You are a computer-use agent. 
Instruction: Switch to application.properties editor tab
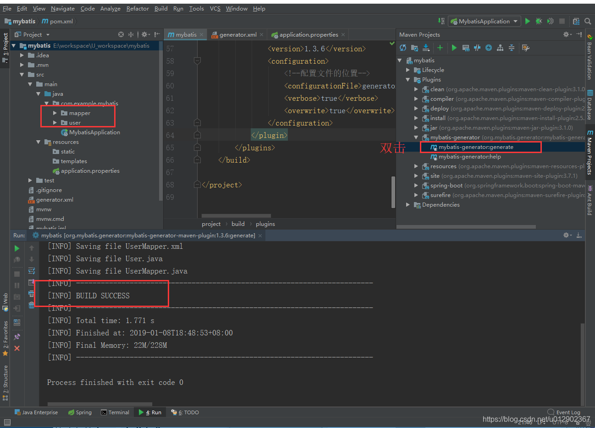[308, 34]
